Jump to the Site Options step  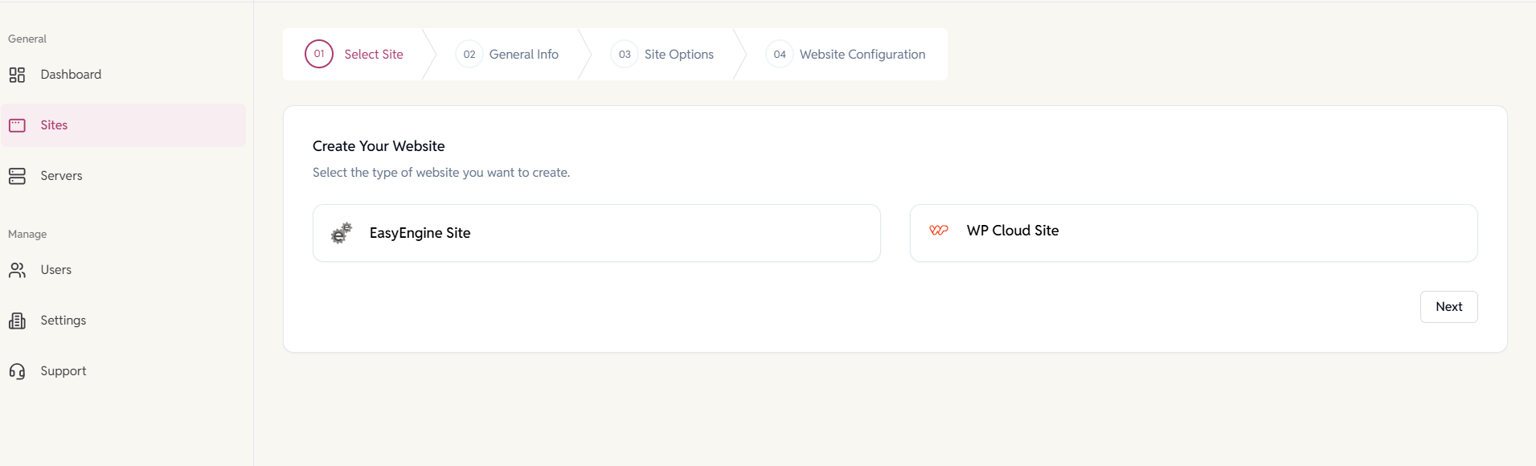point(678,55)
